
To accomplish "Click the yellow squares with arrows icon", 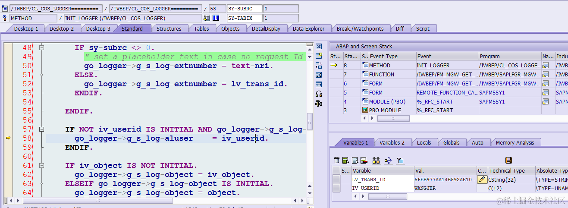I will coord(376,161).
